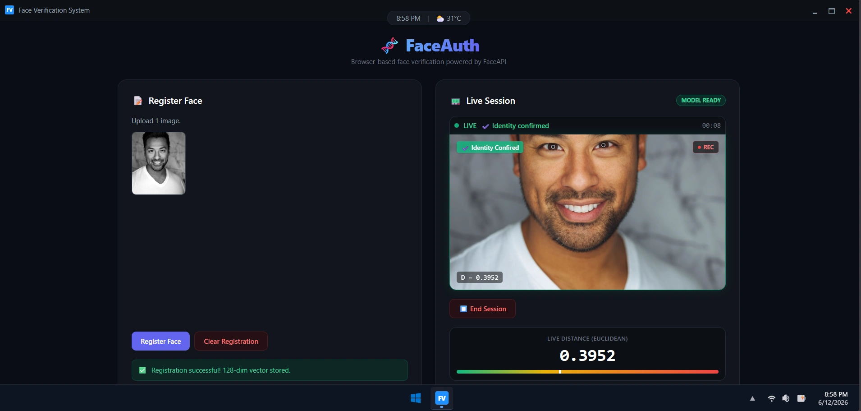Click the Register Face heading
The width and height of the screenshot is (861, 411).
(x=175, y=101)
